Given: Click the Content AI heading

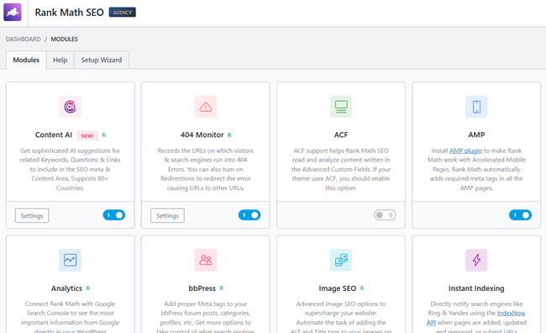Looking at the screenshot, I should [54, 135].
